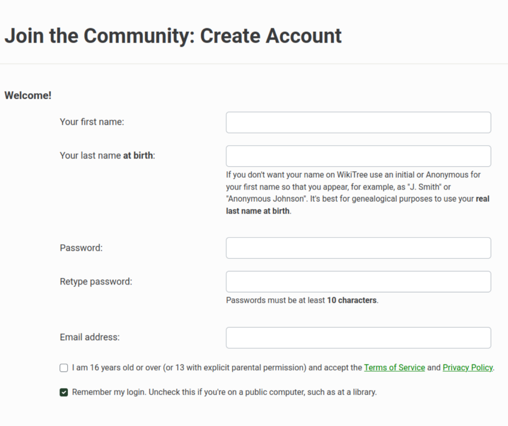Click the Anonymous name help paragraph
508x426 pixels.
pos(358,193)
